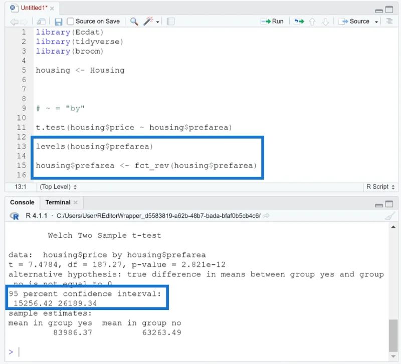
Task: Click on the # ~ = "by" comment line
Action: (60, 108)
